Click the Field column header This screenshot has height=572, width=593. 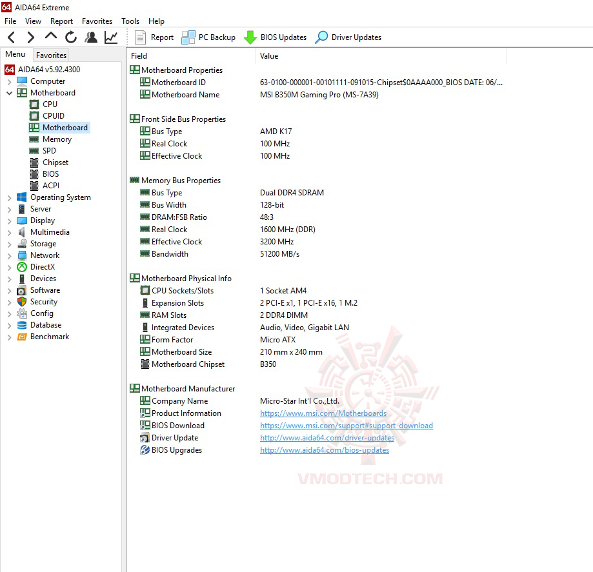[x=192, y=56]
